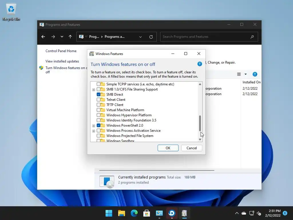The width and height of the screenshot is (293, 220).
Task: Click the scroll up arrow in features list
Action: point(200,84)
